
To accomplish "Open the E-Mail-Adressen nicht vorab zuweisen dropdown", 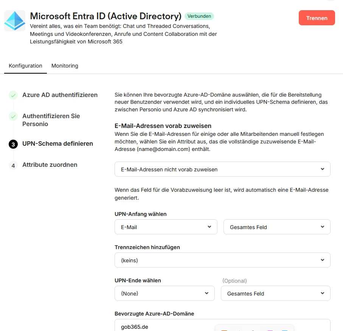I will pyautogui.click(x=222, y=169).
